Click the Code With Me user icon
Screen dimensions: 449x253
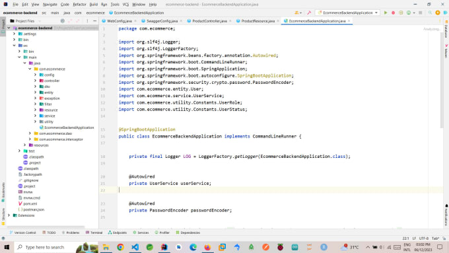click(297, 13)
